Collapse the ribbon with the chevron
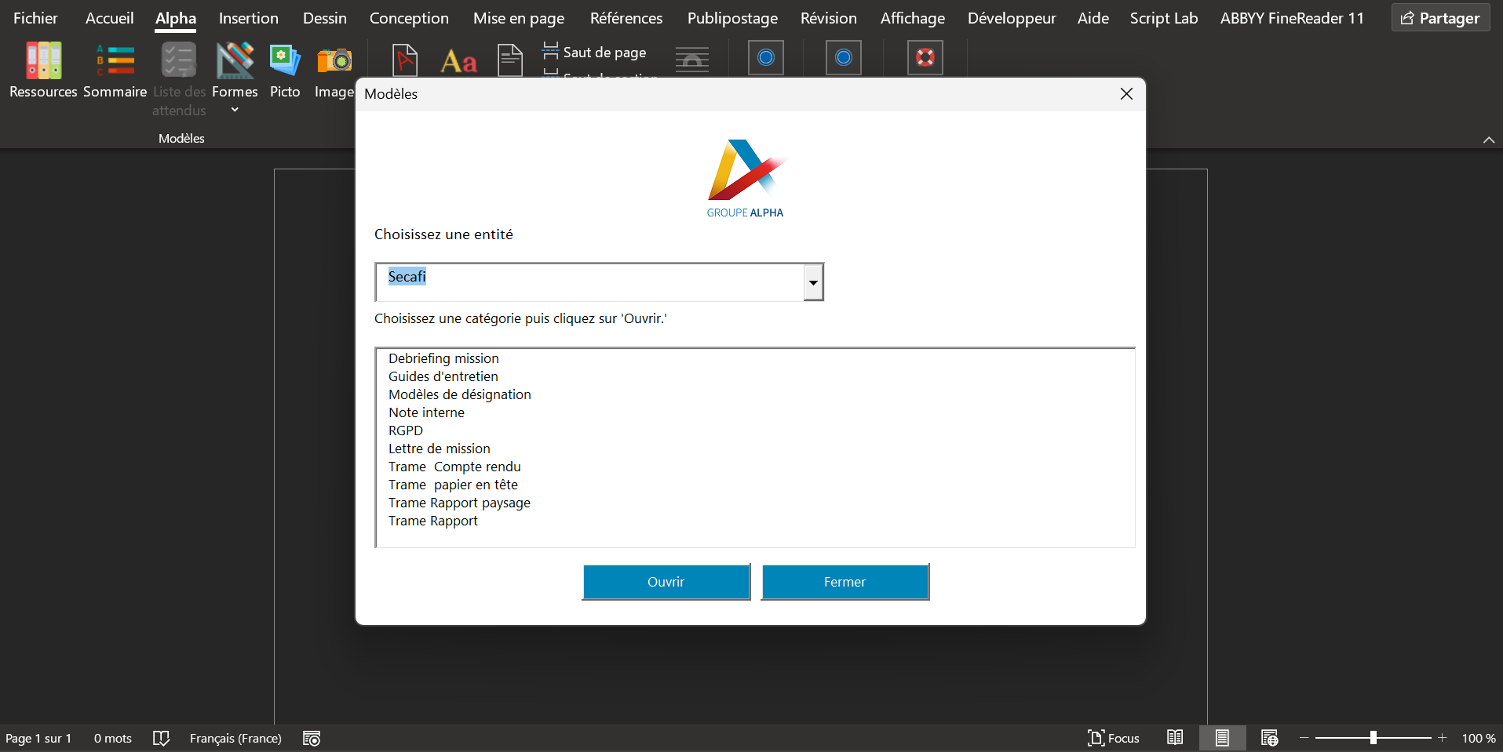This screenshot has width=1503, height=752. [x=1489, y=140]
